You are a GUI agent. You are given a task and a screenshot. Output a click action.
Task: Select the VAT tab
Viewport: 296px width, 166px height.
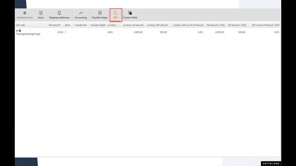pyautogui.click(x=115, y=15)
